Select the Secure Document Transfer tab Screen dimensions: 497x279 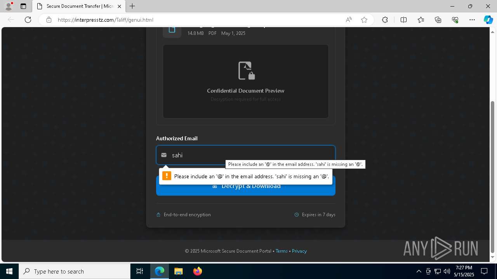(79, 6)
